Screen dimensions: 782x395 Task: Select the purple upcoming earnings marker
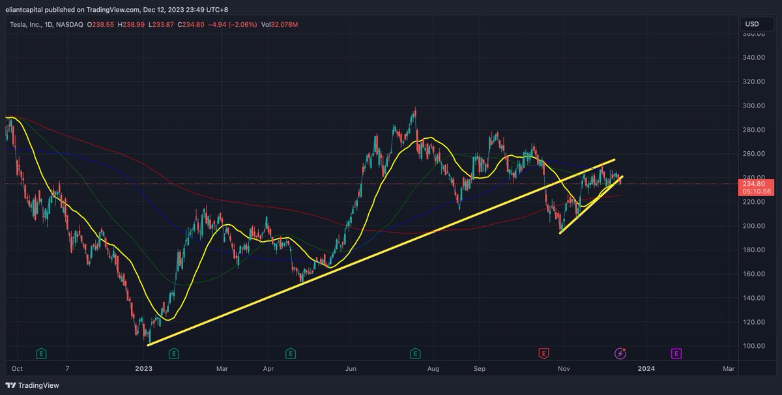pos(676,354)
